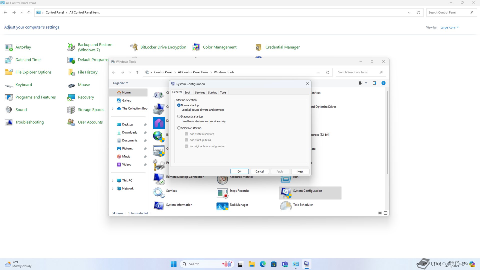Open Recovery icon
This screenshot has width=480, height=270.
71,97
